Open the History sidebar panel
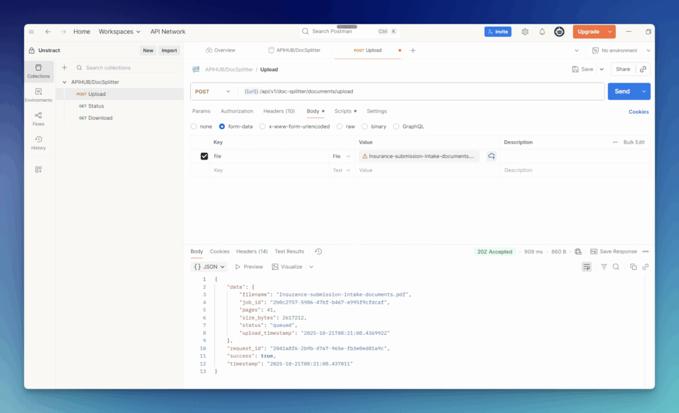The width and height of the screenshot is (679, 413). (38, 142)
